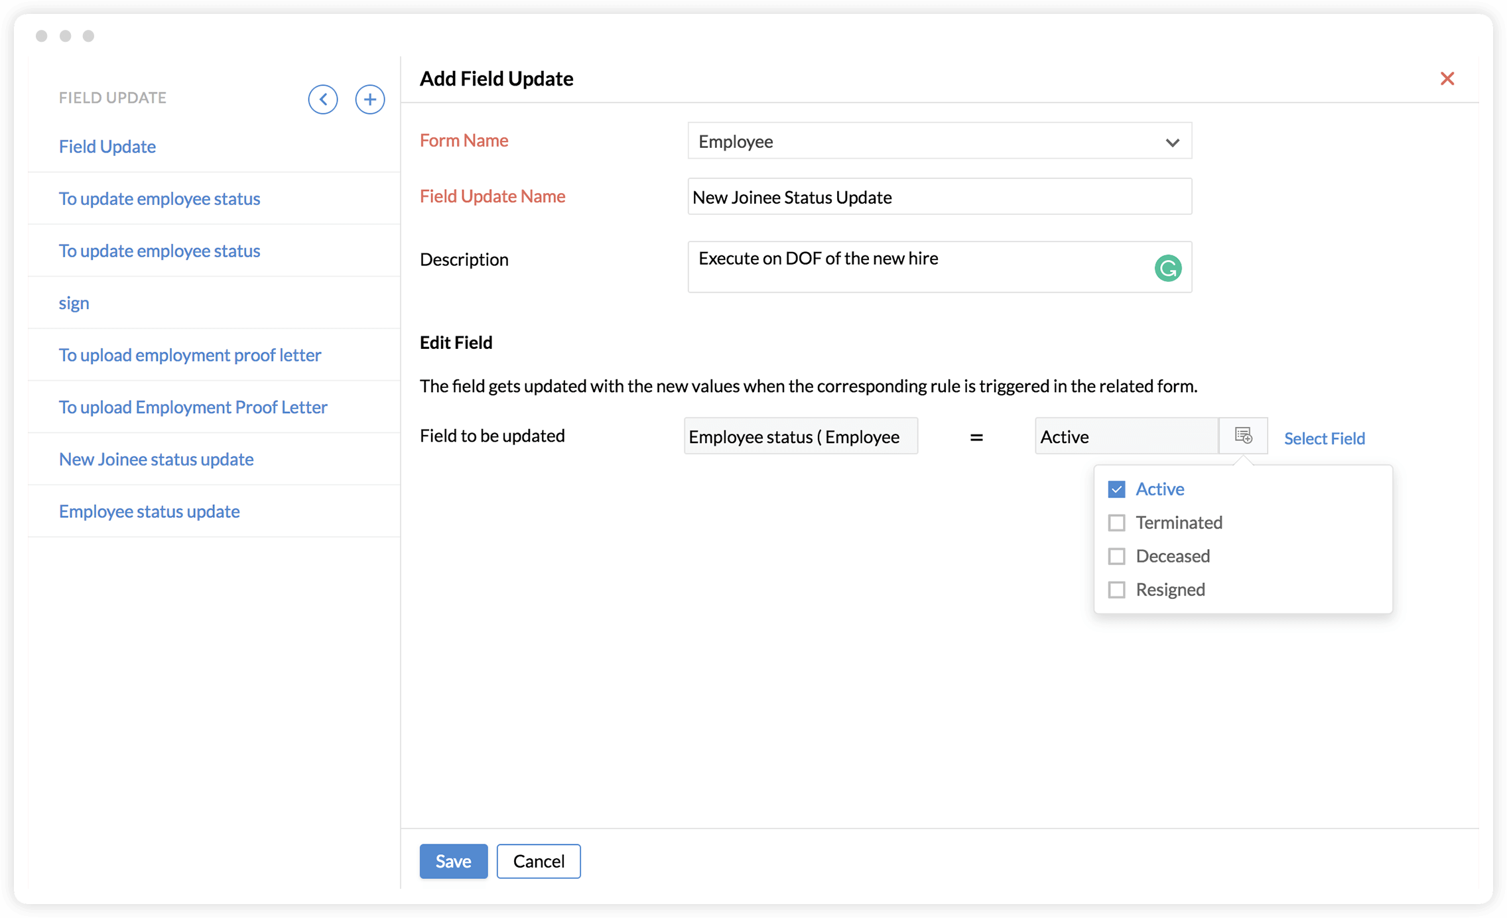Viewport: 1507px width, 918px height.
Task: Open the value picker icon beside Active
Action: coord(1243,436)
